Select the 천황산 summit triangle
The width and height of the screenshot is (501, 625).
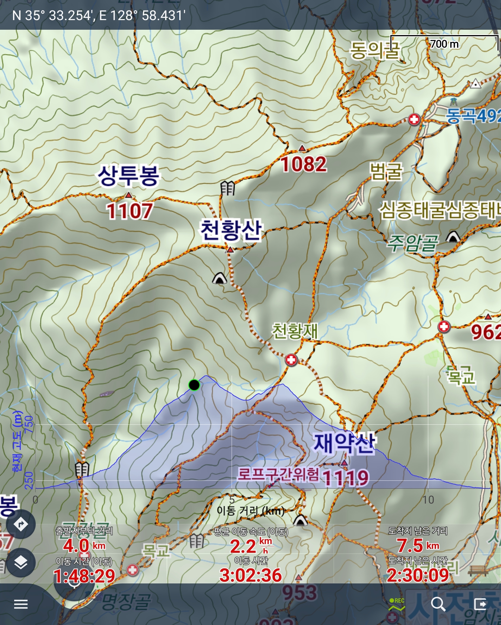pyautogui.click(x=230, y=249)
